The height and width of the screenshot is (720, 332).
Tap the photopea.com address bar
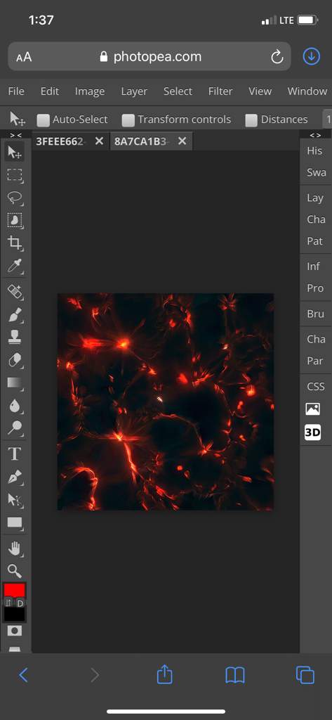150,56
